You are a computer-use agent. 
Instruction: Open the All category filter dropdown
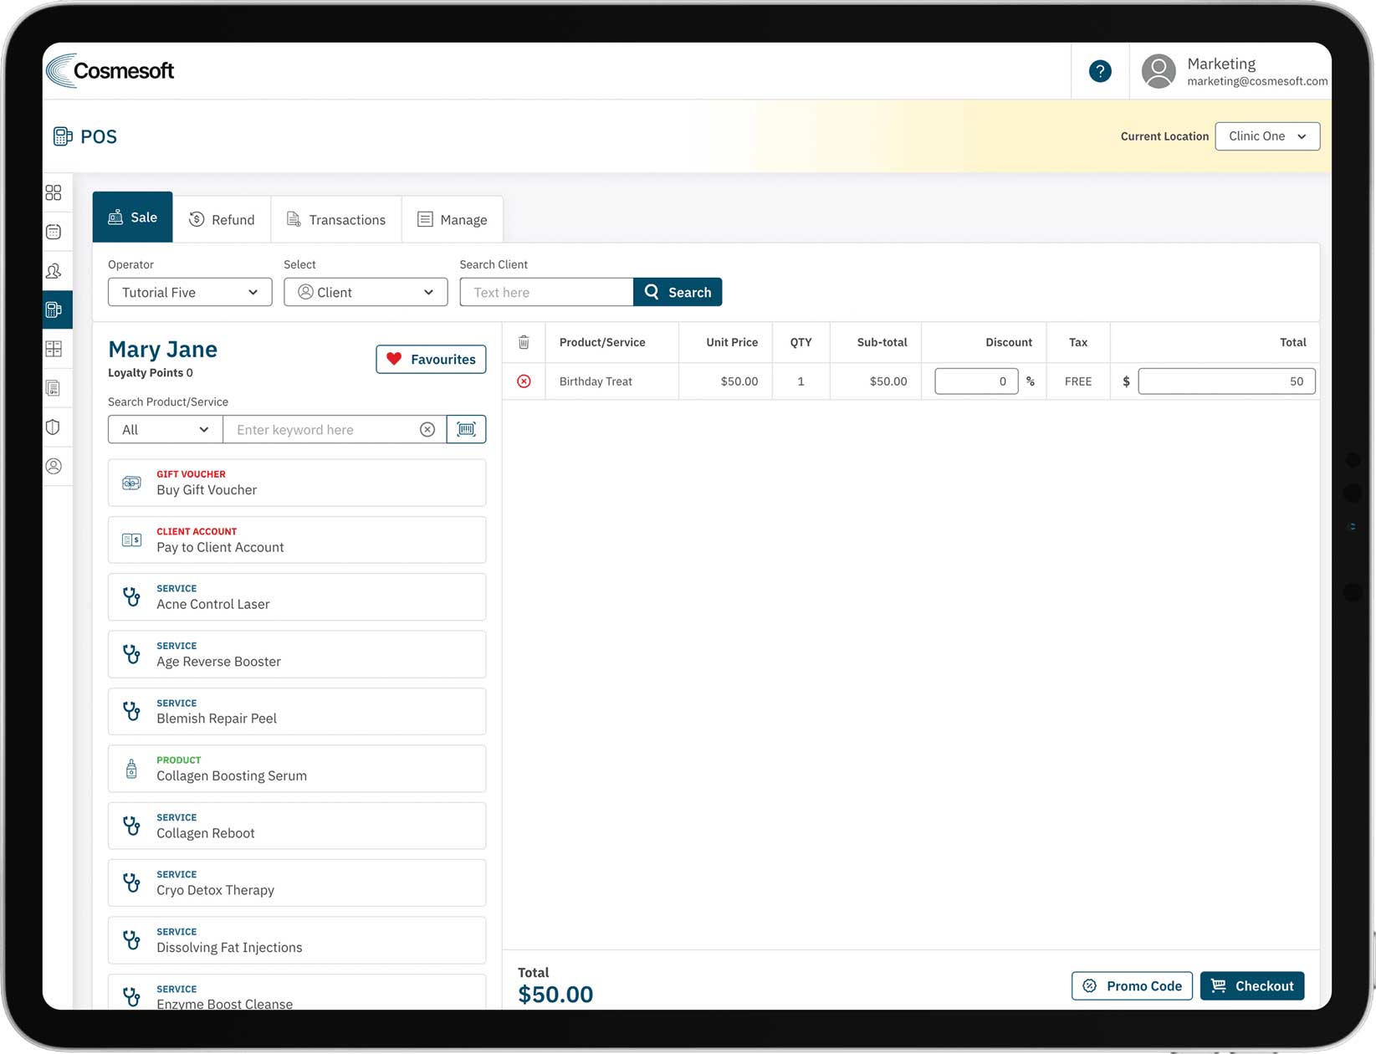tap(165, 429)
